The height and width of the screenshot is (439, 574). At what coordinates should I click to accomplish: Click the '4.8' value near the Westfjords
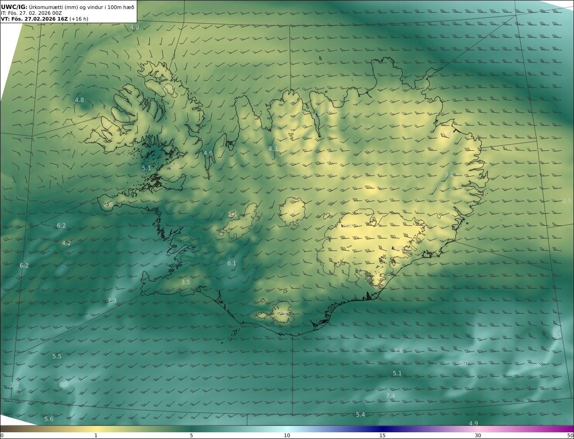point(79,100)
